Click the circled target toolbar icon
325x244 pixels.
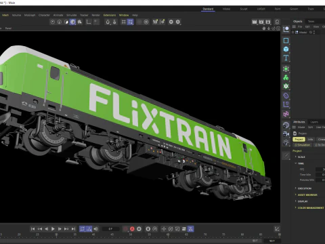click(146, 22)
